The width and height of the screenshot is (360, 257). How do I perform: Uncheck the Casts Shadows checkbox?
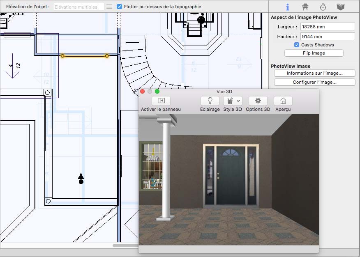[297, 45]
